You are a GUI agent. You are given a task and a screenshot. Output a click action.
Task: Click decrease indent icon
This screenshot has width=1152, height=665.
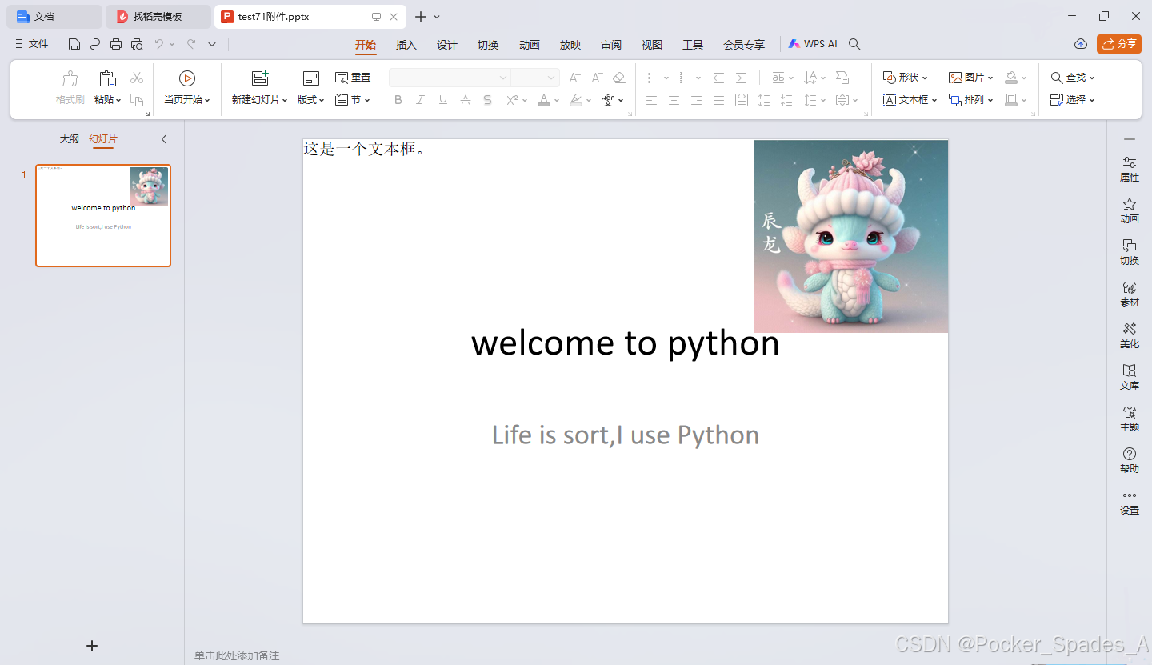[x=718, y=78]
